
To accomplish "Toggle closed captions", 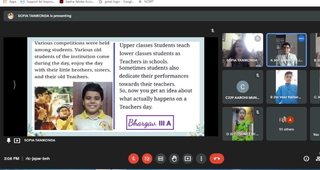I will click(161, 158).
